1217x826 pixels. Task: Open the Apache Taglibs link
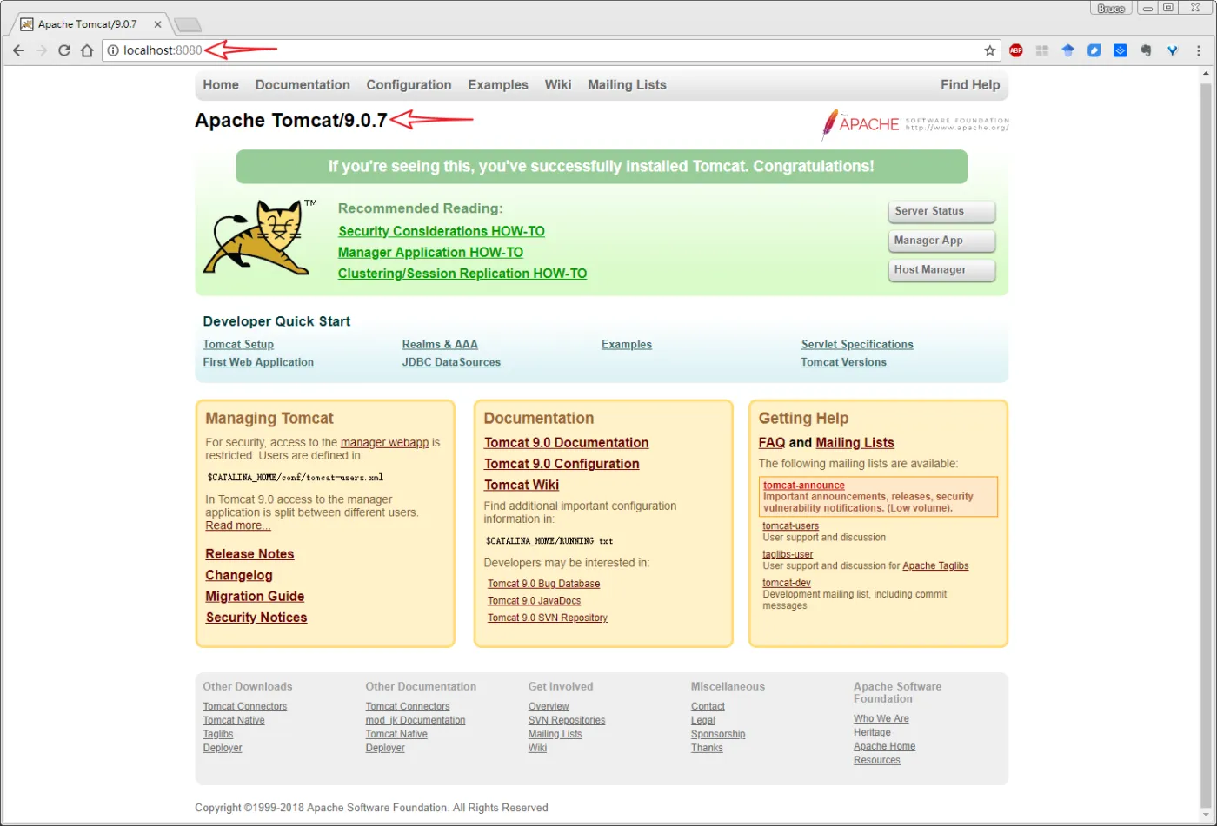coord(935,566)
